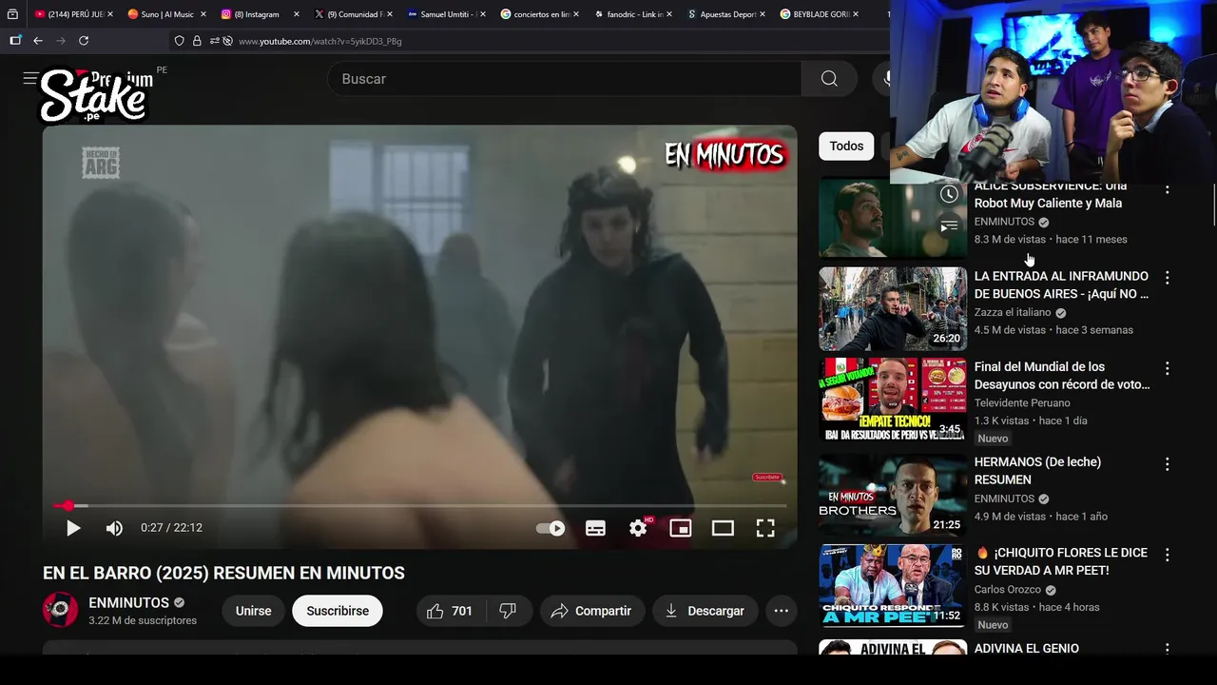Mute the video using the speaker icon
Viewport: 1217px width, 685px height.
click(114, 528)
